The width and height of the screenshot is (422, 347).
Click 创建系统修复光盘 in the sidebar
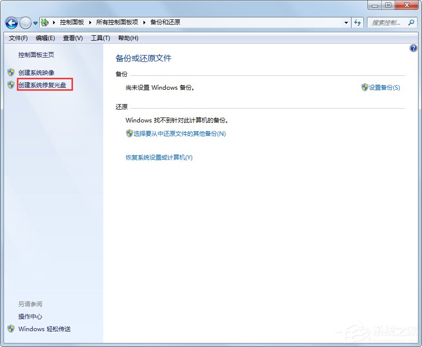click(x=44, y=85)
